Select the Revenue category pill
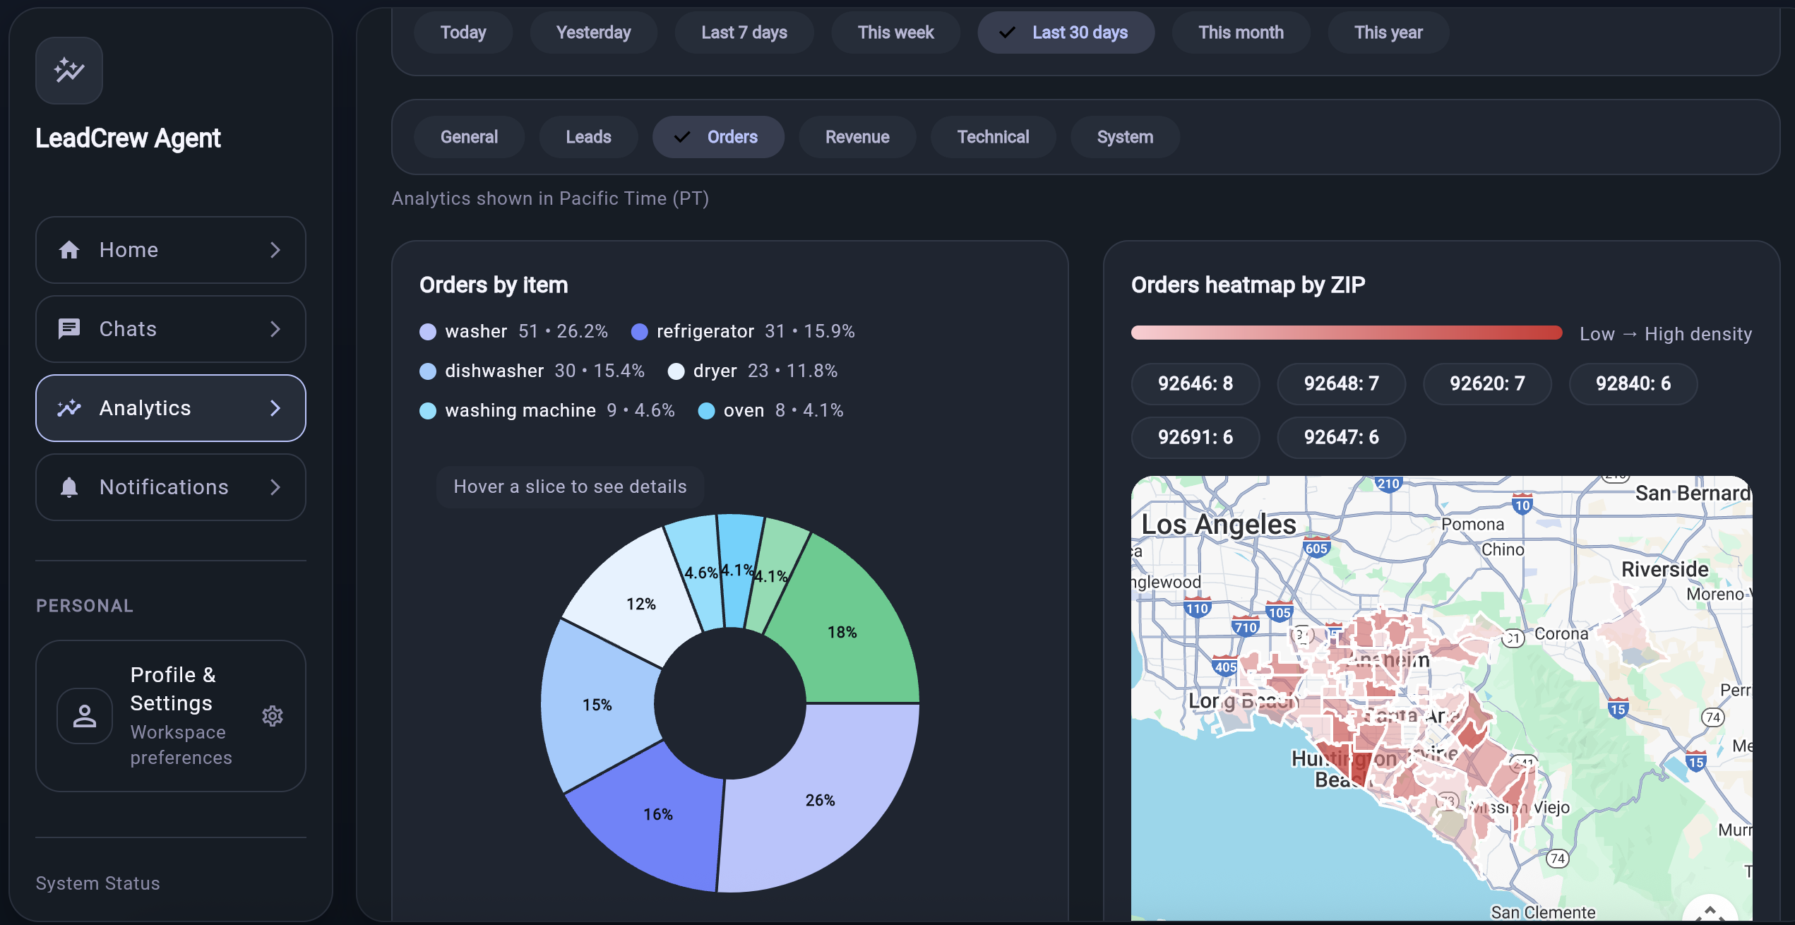This screenshot has height=925, width=1795. pyautogui.click(x=857, y=136)
